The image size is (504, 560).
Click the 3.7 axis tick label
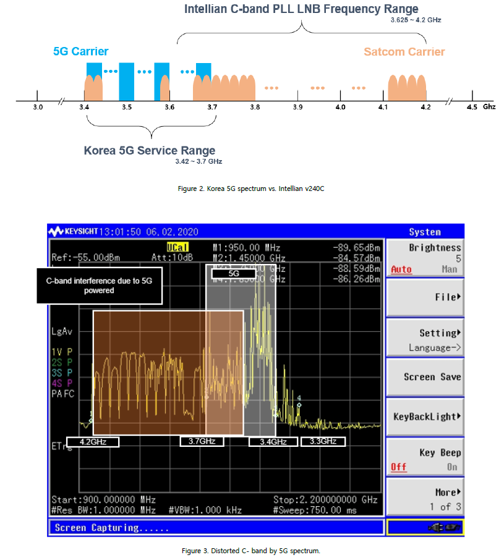212,107
